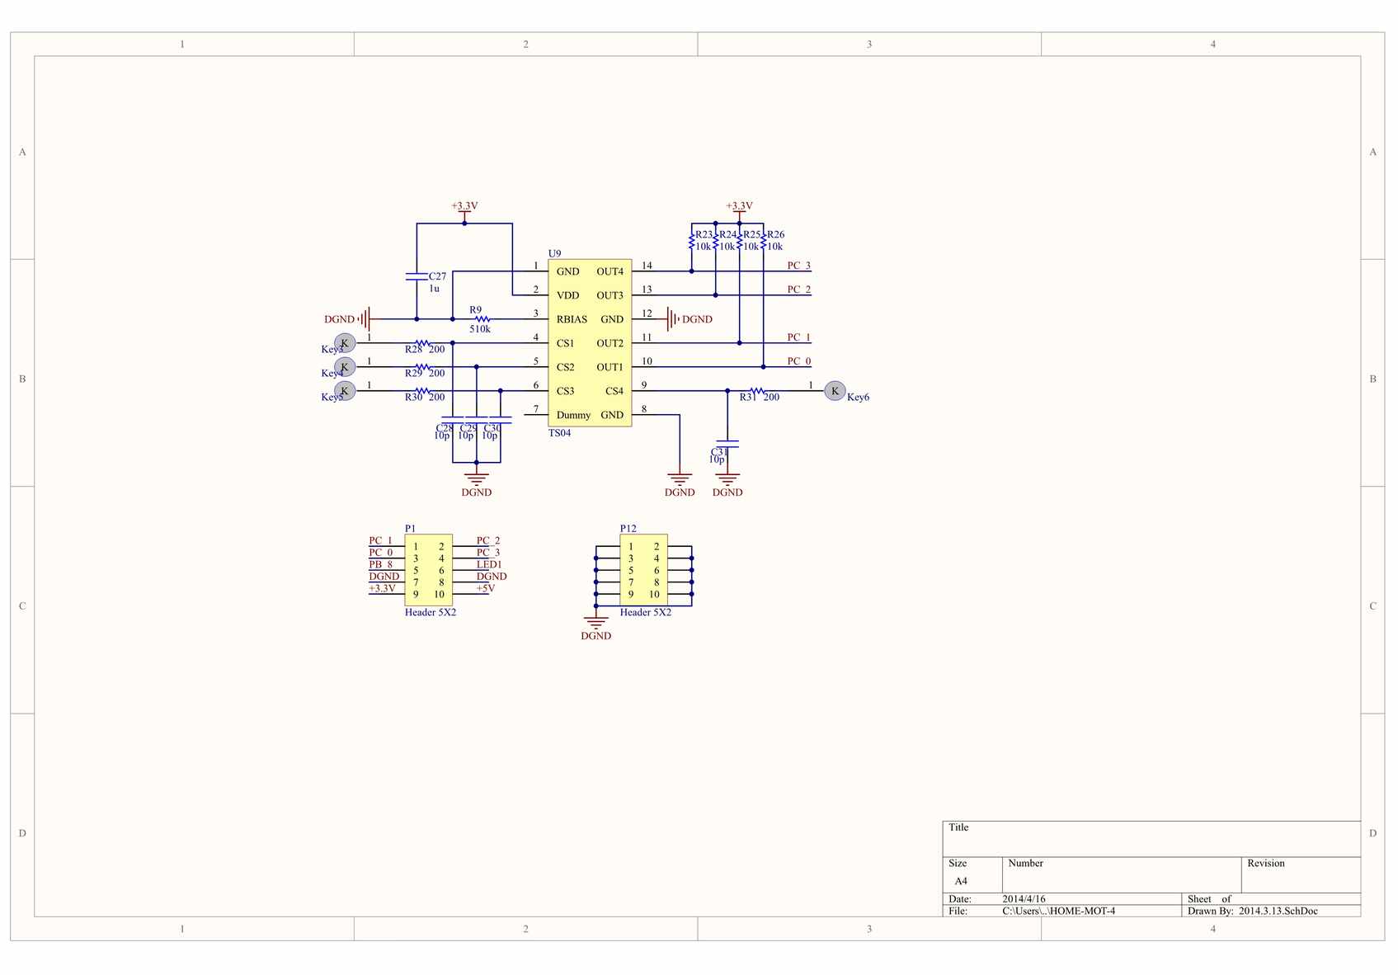The height and width of the screenshot is (975, 1398).
Task: Click the CS1 pin name on U9
Action: point(565,343)
